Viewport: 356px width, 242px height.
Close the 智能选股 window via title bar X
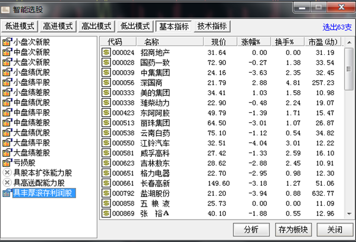click(341, 7)
